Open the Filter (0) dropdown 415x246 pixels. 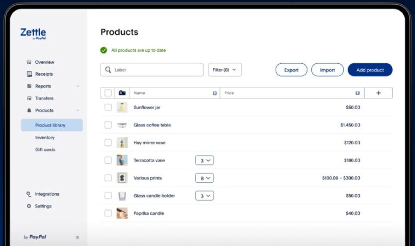[x=225, y=70]
